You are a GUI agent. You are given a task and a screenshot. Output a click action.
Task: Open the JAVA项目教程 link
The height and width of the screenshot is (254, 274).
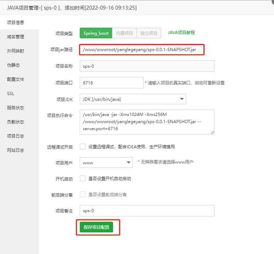coord(181,33)
